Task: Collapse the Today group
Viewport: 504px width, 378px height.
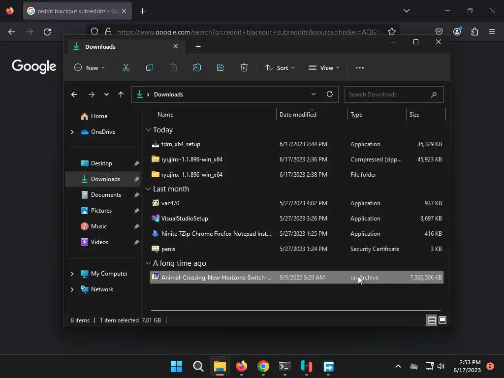Action: 148,130
